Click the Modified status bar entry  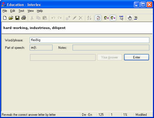(141, 115)
